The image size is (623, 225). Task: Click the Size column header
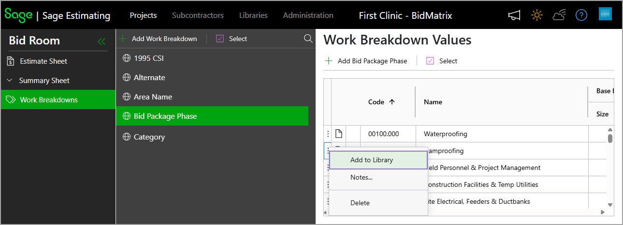click(x=602, y=114)
